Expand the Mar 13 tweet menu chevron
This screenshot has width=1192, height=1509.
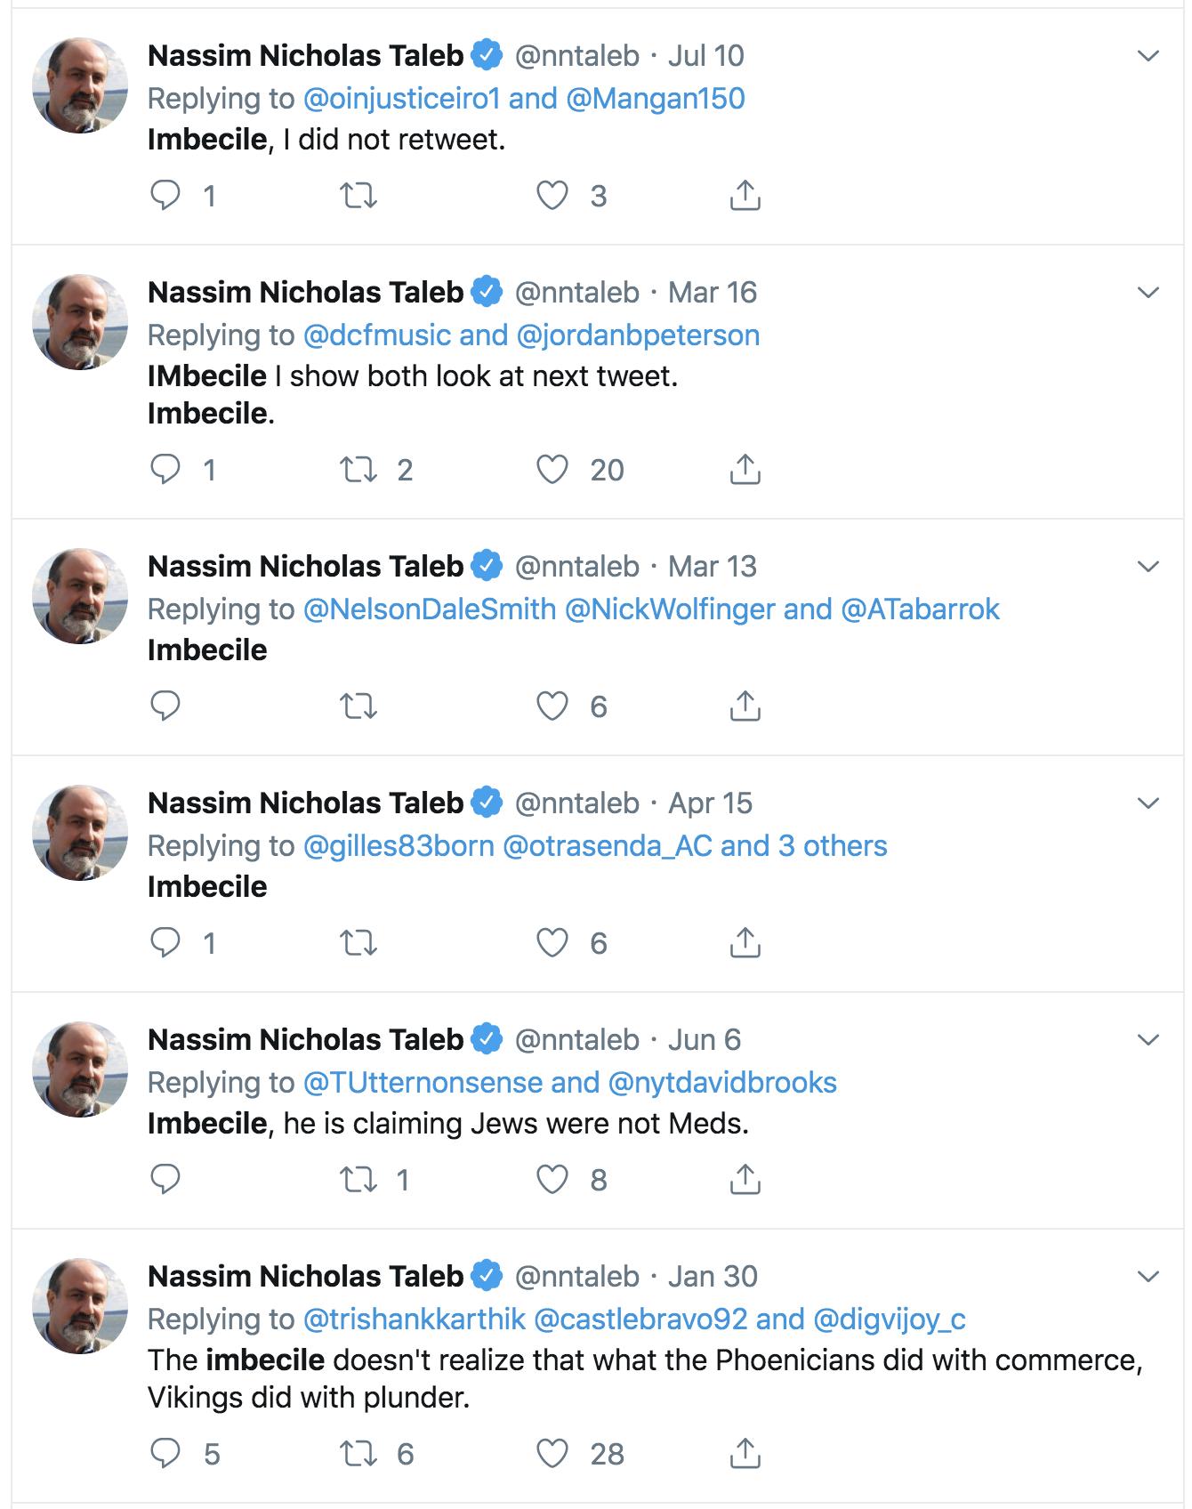pos(1148,567)
